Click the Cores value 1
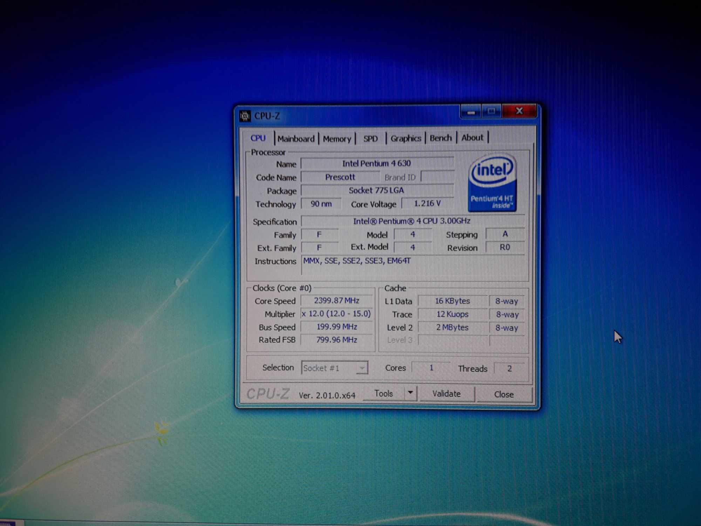701x526 pixels. click(x=431, y=368)
